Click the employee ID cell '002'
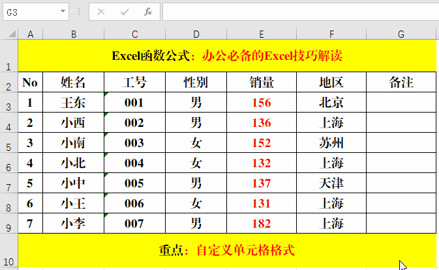Image resolution: width=439 pixels, height=270 pixels. (134, 122)
